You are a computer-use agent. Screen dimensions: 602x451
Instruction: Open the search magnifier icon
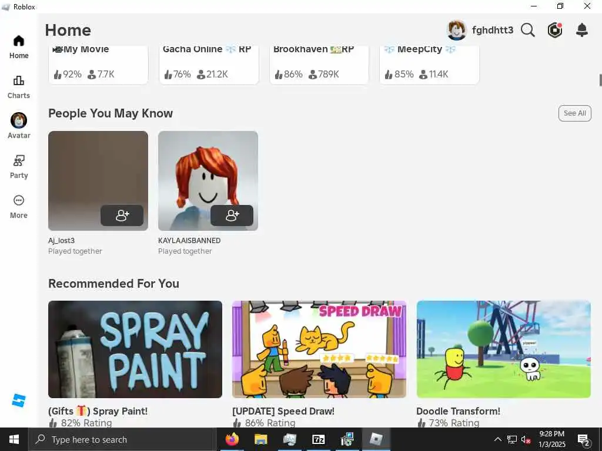(528, 30)
